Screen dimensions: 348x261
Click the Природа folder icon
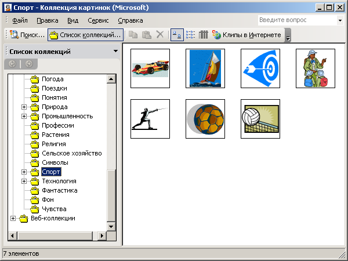(35, 107)
